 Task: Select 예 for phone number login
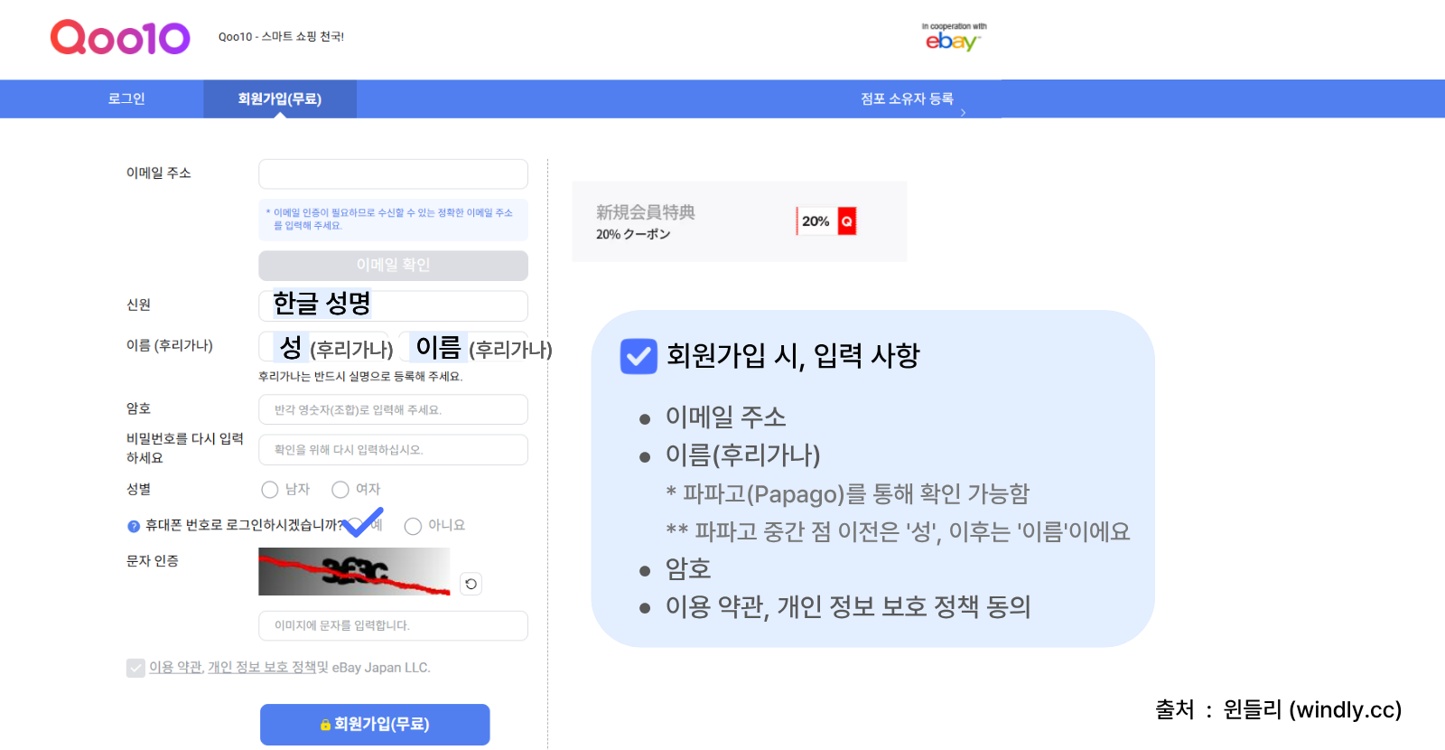(356, 526)
